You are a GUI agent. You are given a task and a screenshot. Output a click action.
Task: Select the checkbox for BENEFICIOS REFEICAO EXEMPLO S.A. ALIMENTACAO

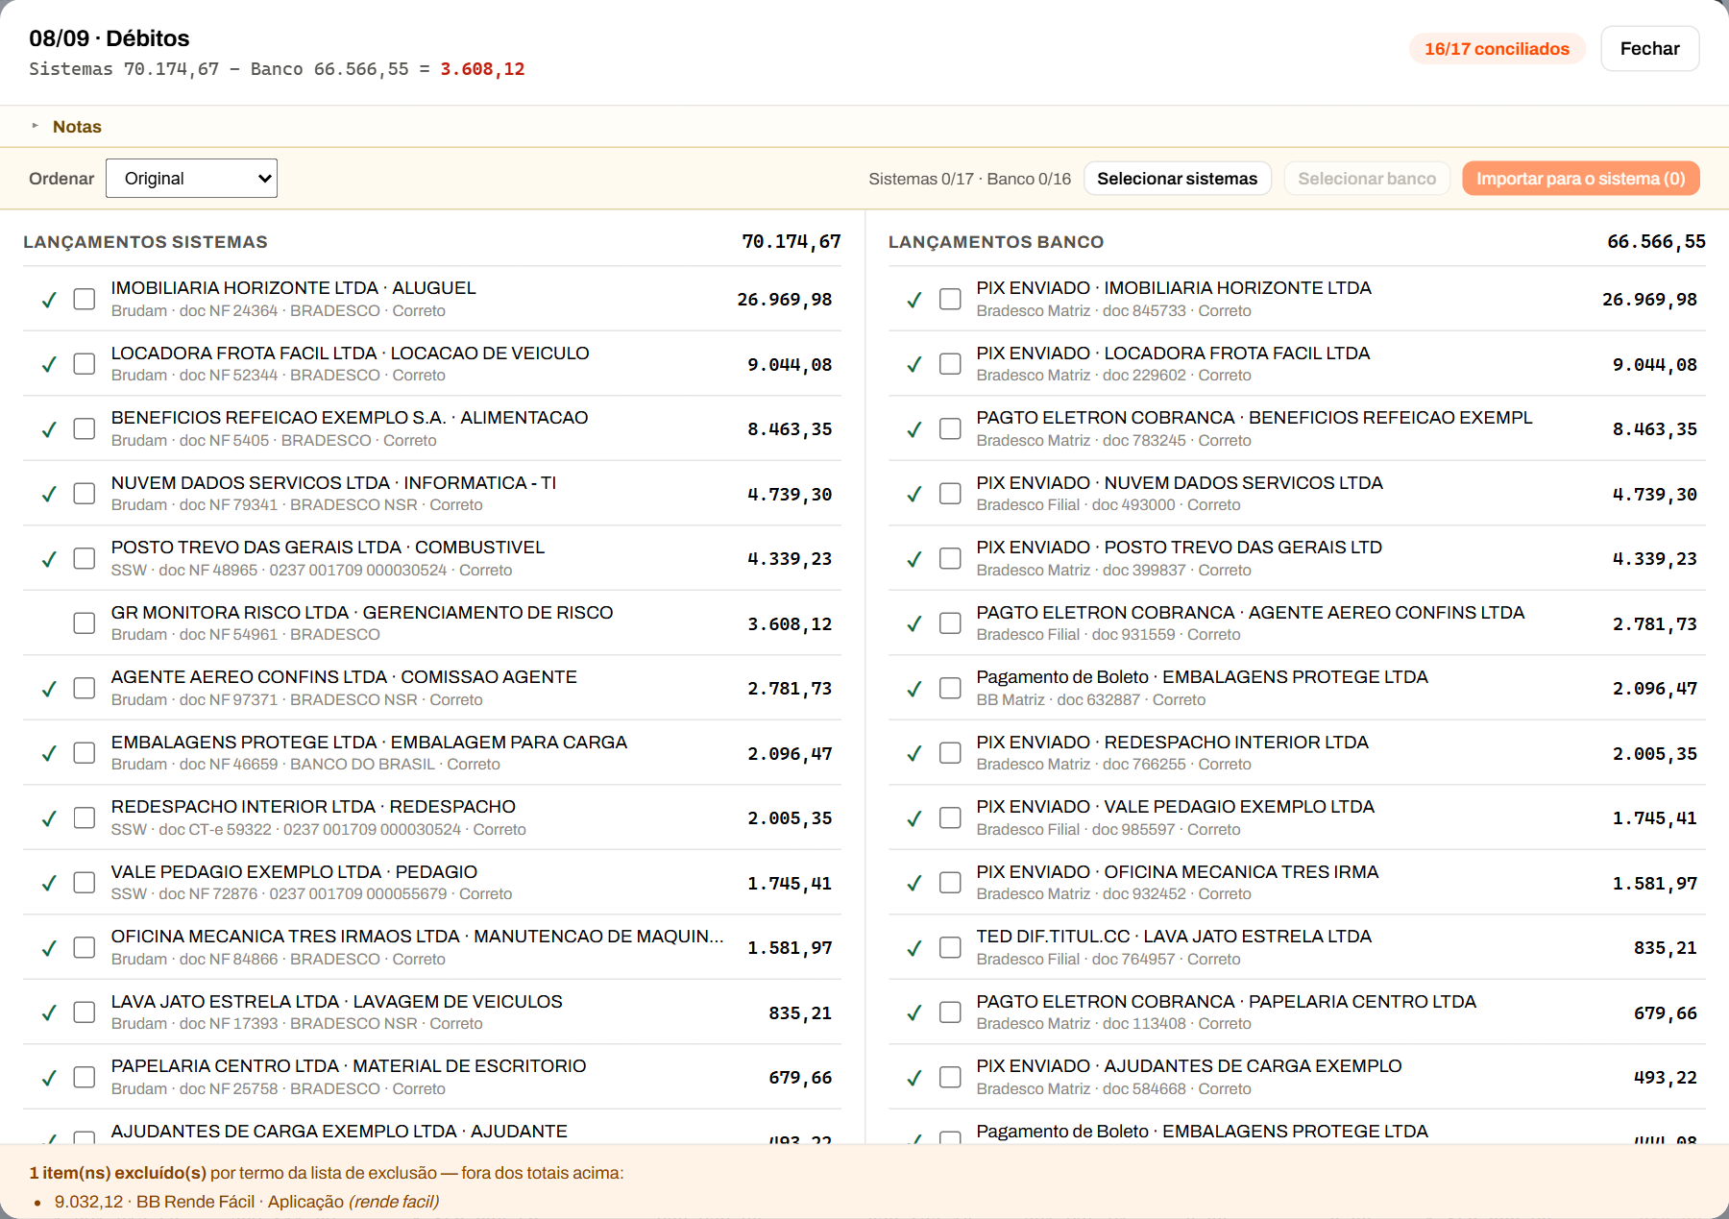point(85,428)
